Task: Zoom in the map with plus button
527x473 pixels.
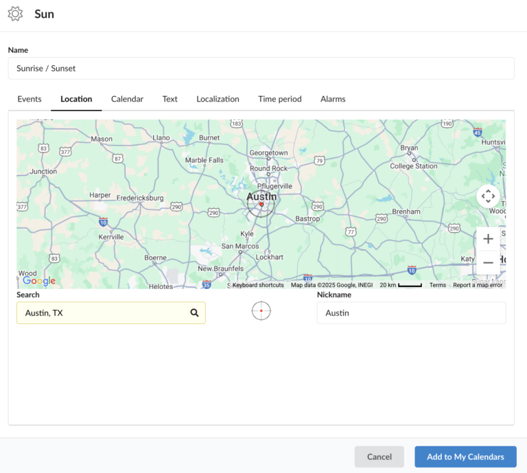Action: [x=488, y=239]
